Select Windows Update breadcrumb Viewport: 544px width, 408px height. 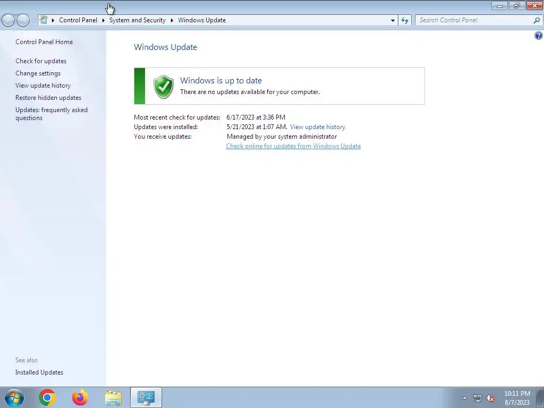[x=202, y=20]
